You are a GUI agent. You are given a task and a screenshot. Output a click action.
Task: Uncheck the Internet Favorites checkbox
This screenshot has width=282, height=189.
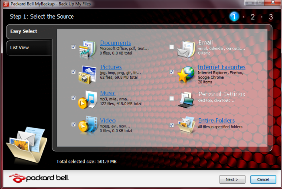click(171, 72)
